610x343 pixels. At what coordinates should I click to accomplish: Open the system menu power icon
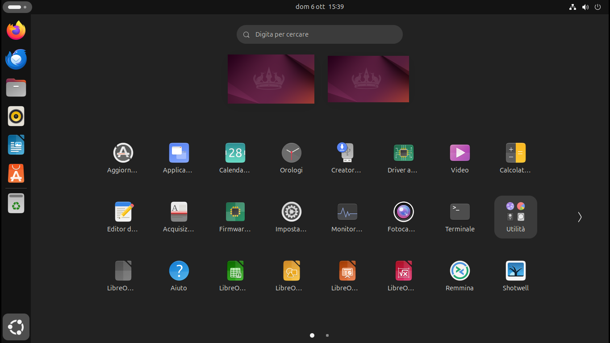(597, 7)
